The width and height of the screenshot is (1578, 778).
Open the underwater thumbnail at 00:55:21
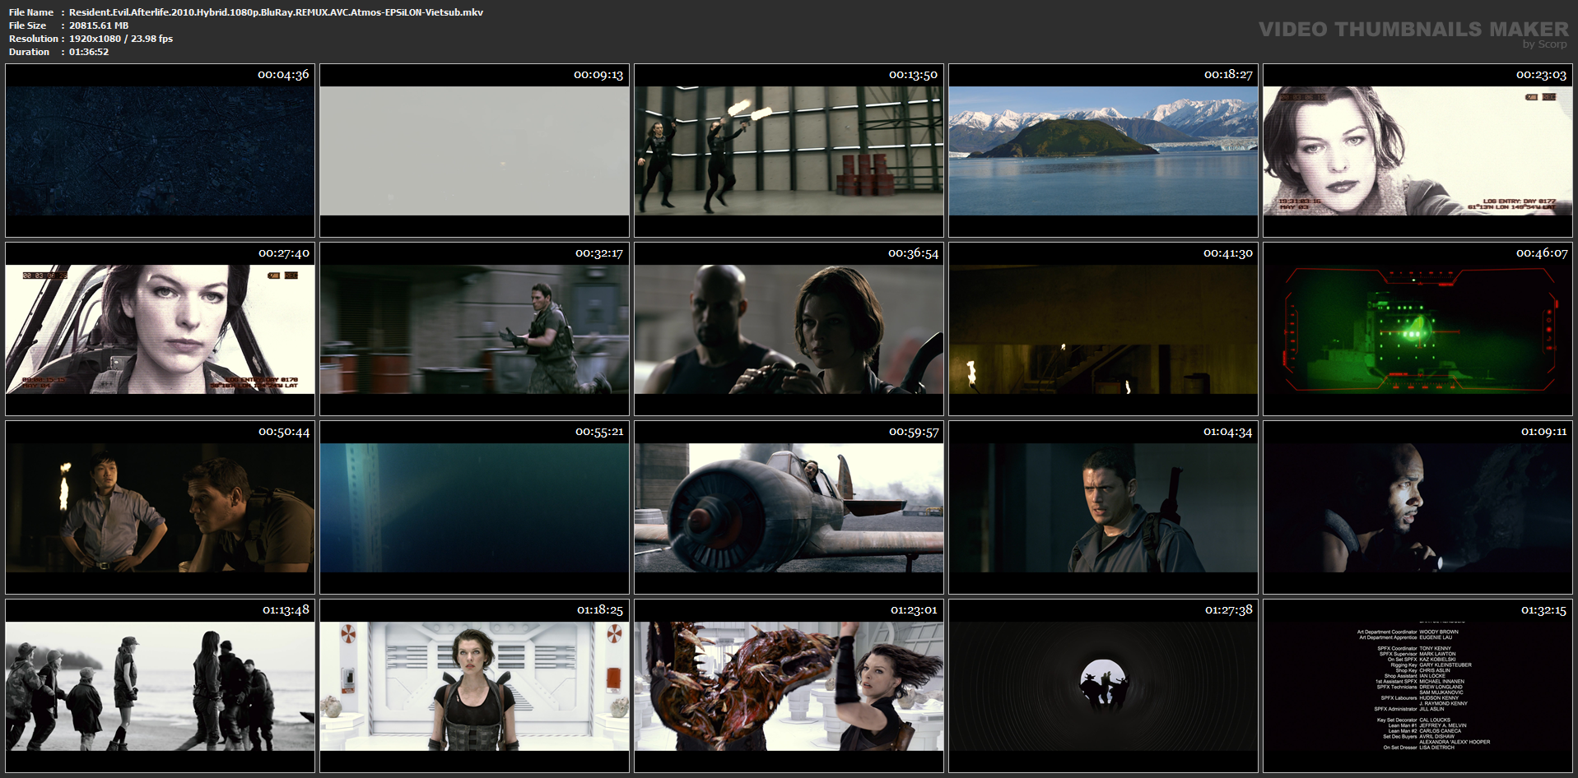(474, 507)
